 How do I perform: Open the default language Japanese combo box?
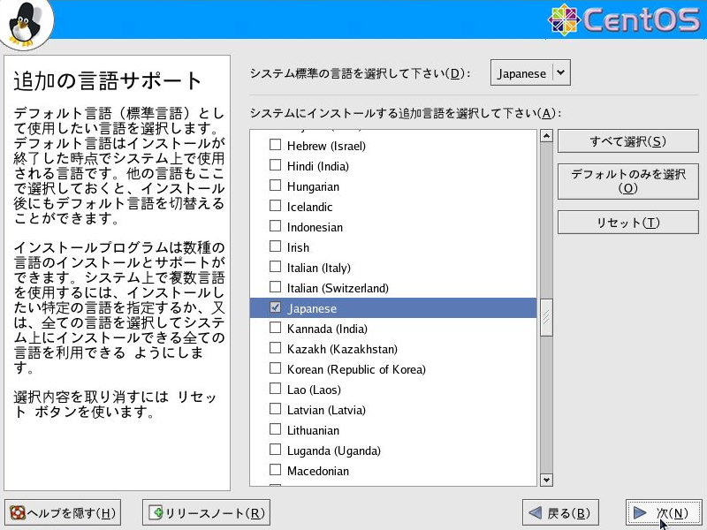pos(530,72)
